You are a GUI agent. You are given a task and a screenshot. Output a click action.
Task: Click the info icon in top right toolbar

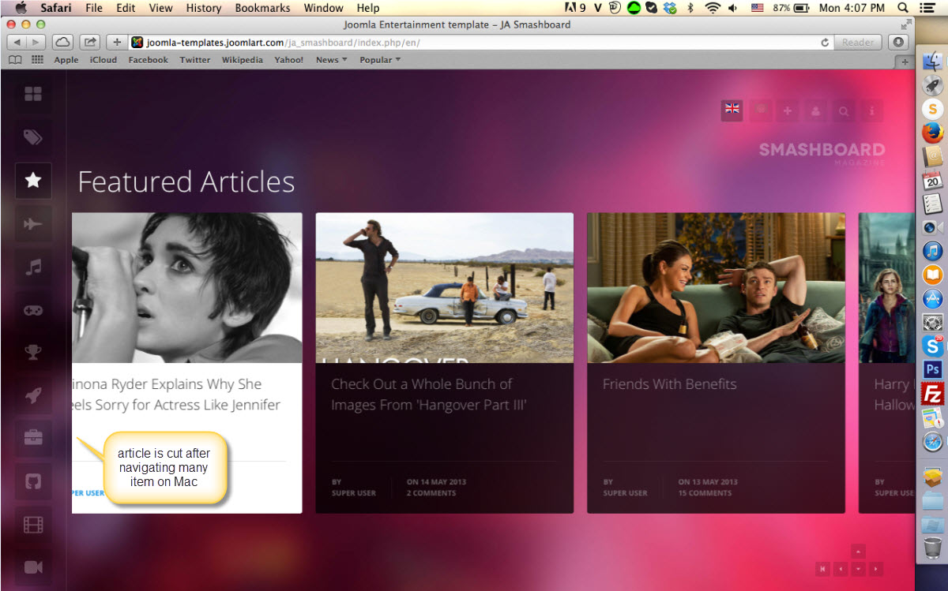871,111
